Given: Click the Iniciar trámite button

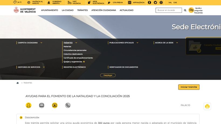Looking at the screenshot, I should [189, 87].
